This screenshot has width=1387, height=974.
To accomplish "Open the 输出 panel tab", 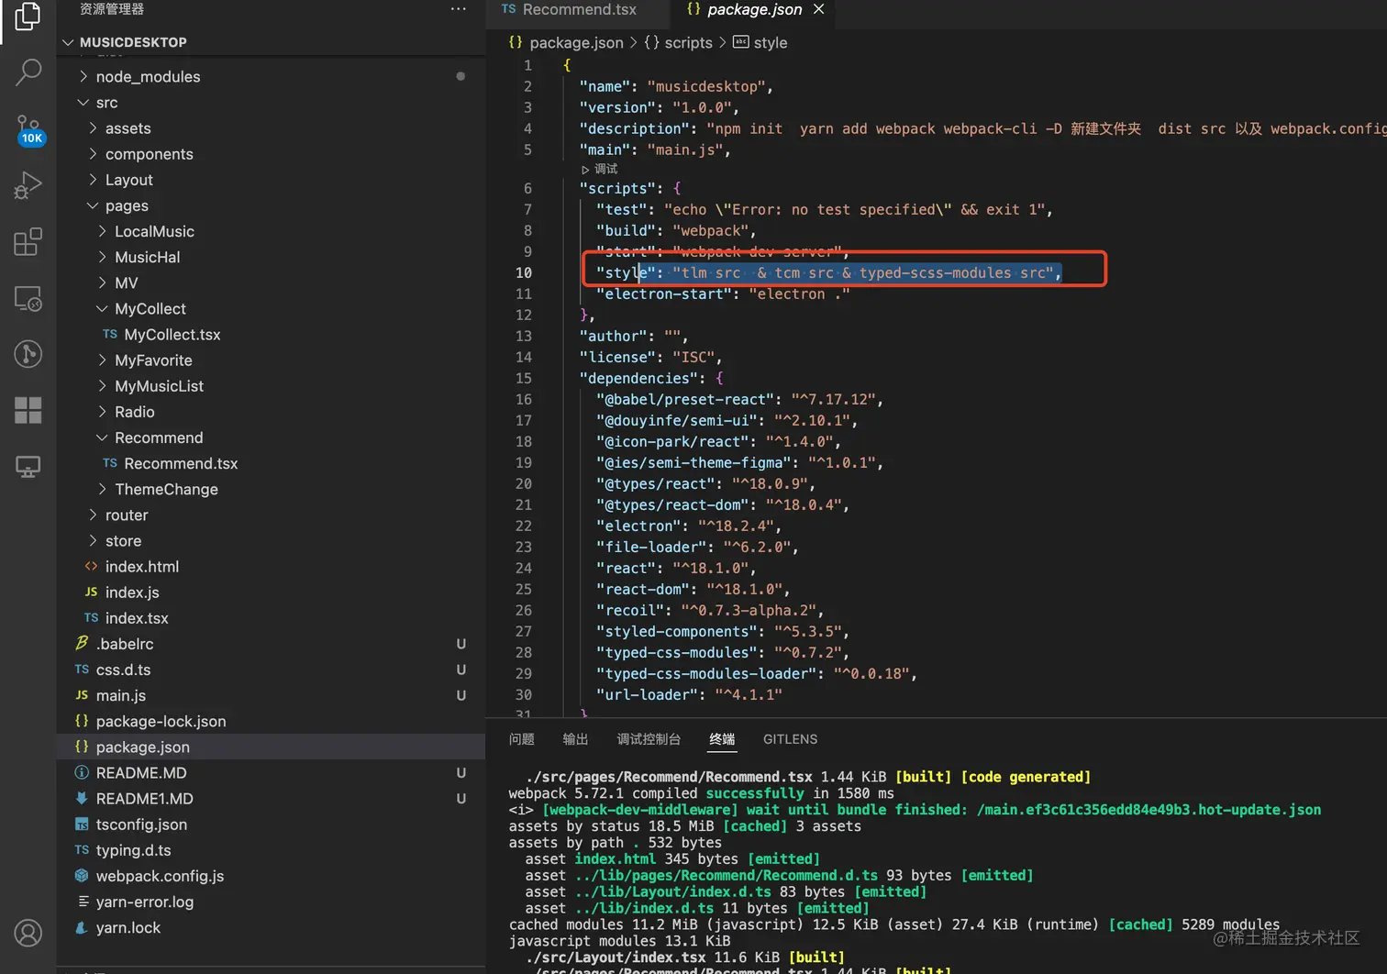I will coord(575,739).
